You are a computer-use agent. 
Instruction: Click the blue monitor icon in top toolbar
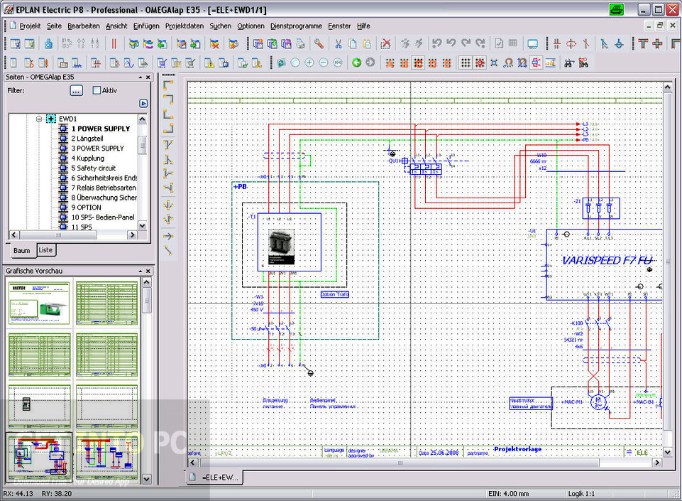tap(532, 43)
